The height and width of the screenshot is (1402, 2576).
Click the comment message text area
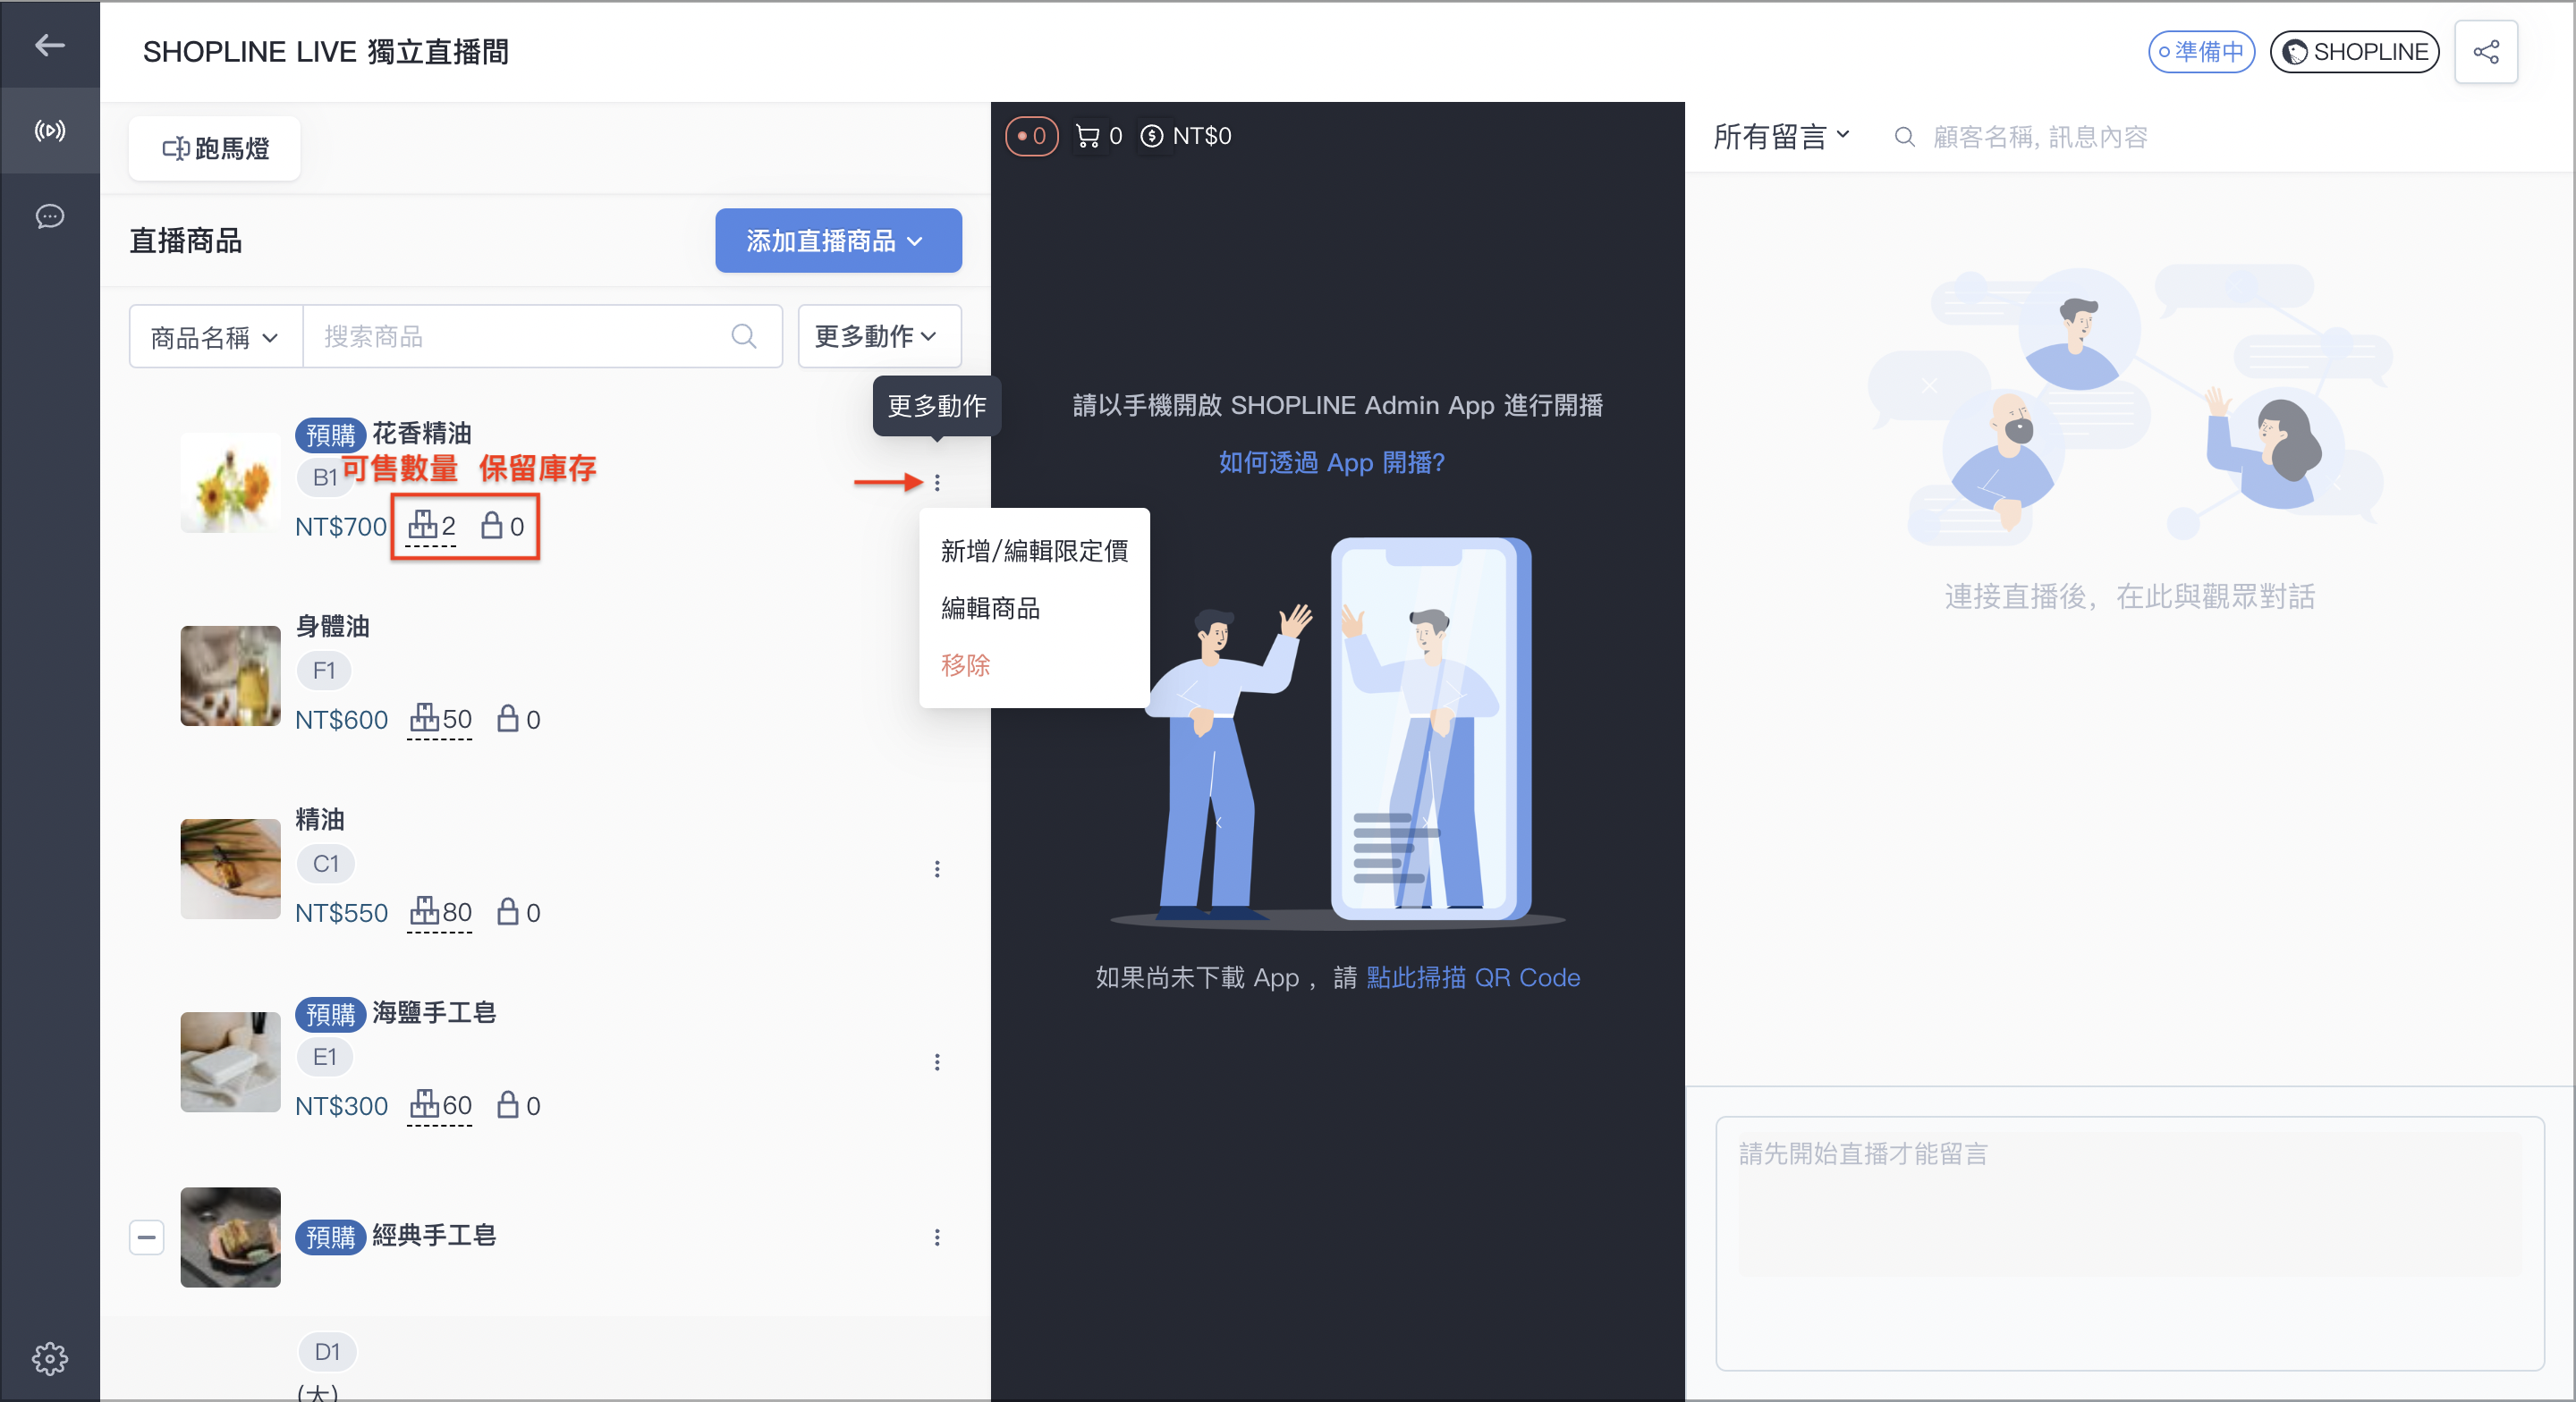2129,1243
